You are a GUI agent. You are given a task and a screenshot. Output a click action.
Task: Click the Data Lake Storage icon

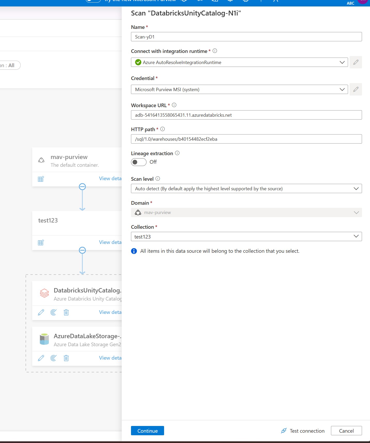tap(44, 339)
